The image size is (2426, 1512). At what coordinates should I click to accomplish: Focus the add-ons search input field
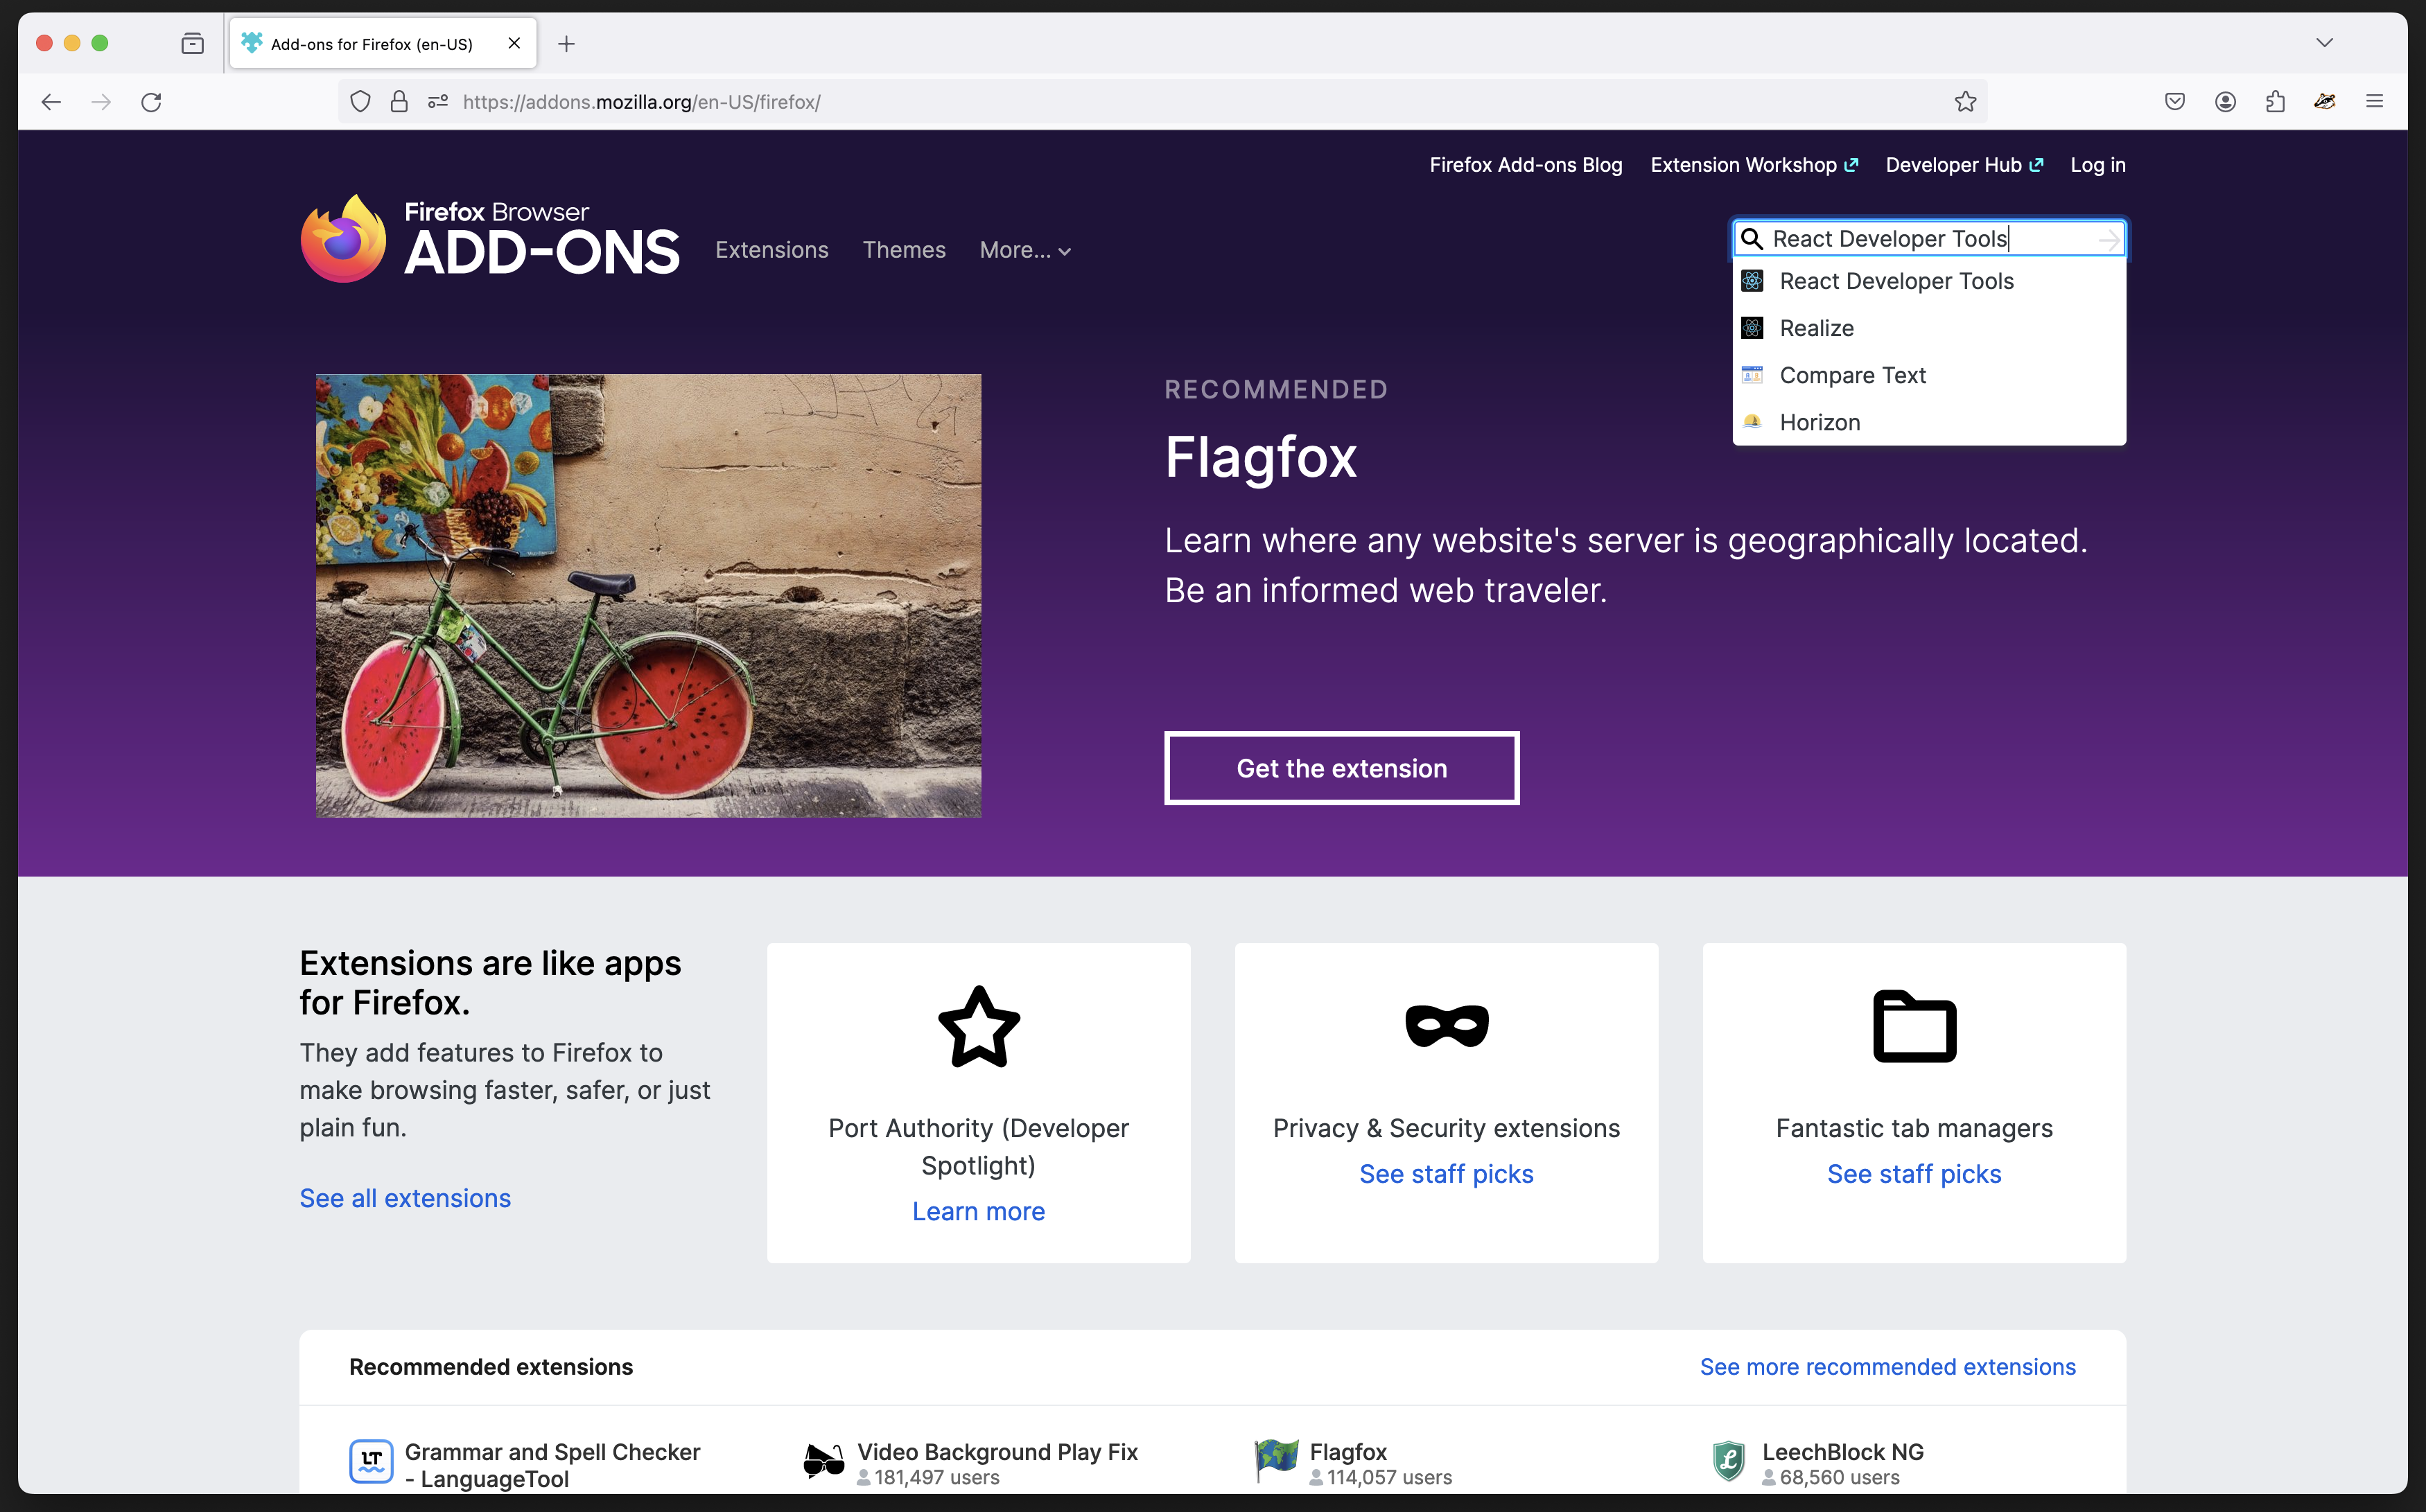[1930, 239]
